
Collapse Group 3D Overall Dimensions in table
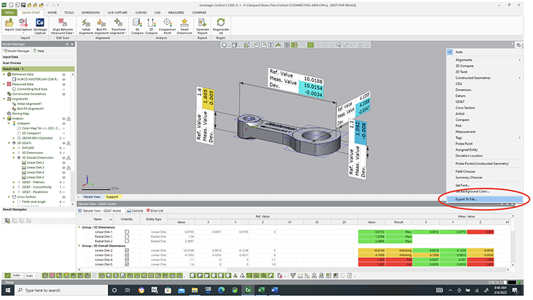click(79, 246)
